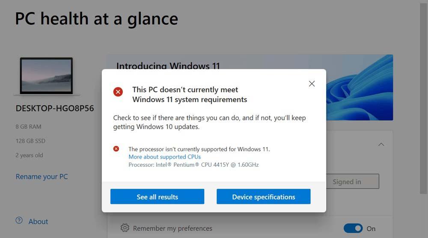
Task: Open Device specifications
Action: (263, 196)
